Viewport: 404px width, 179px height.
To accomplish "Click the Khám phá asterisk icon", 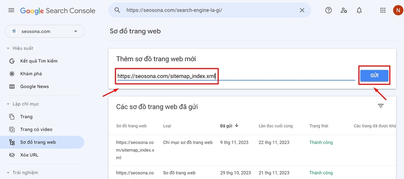I will [x=12, y=74].
